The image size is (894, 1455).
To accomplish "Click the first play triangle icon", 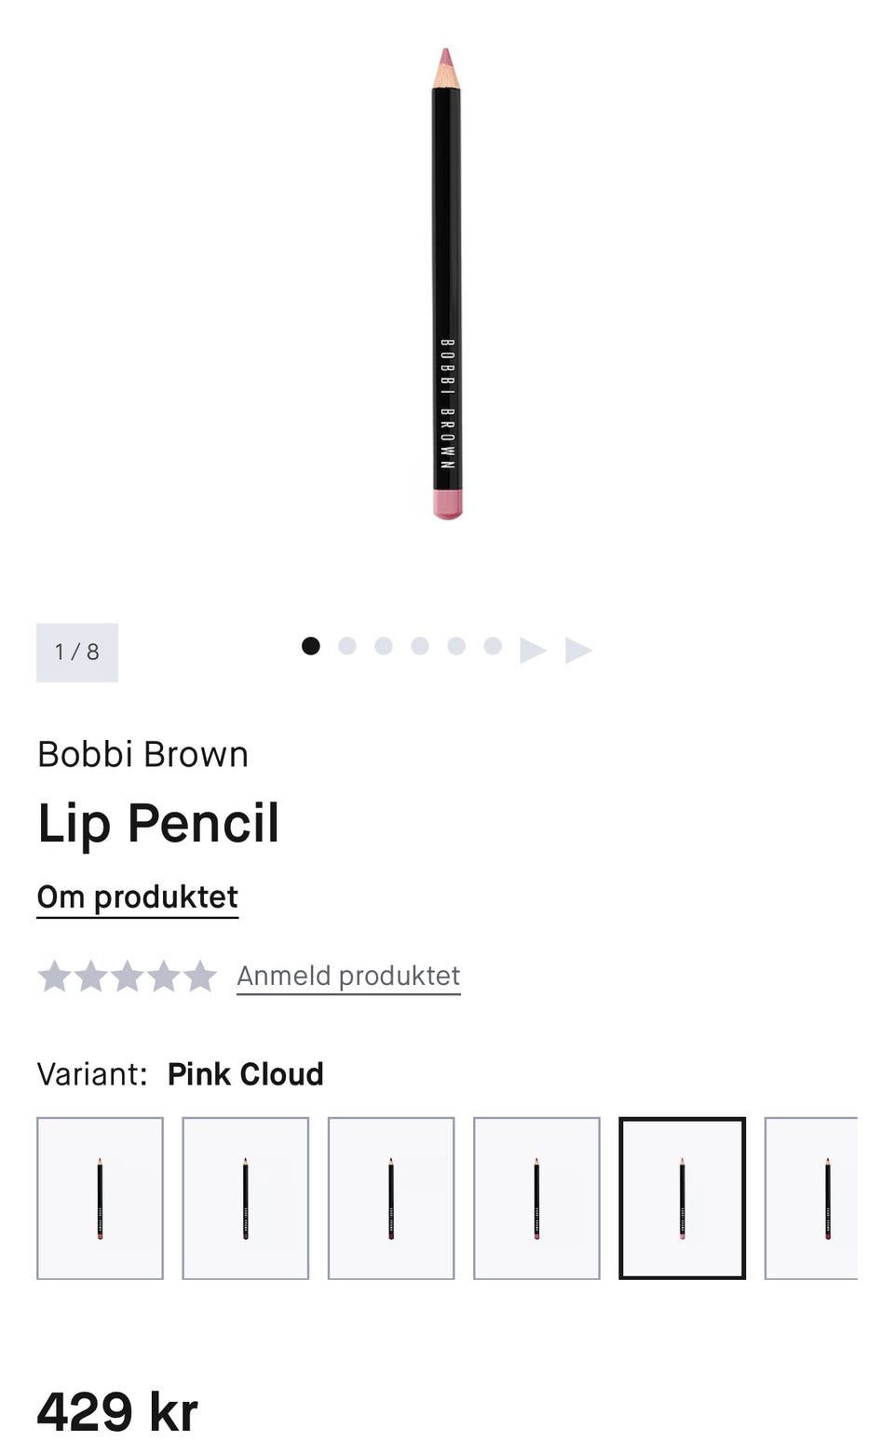I will coord(533,650).
